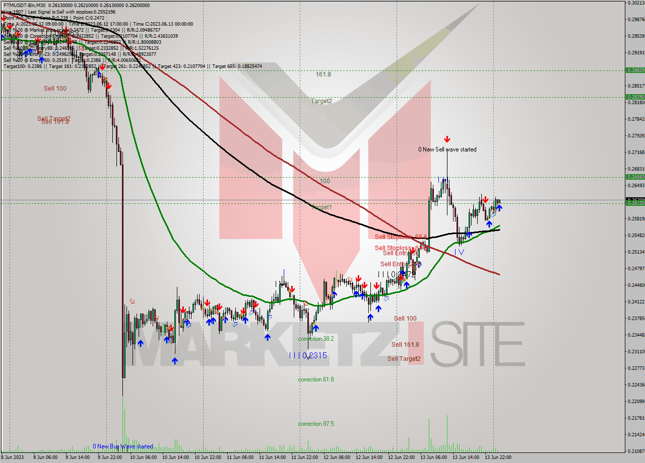Image resolution: width=645 pixels, height=463 pixels.
Task: Click the 0.29876 price axis label
Action: [636, 20]
